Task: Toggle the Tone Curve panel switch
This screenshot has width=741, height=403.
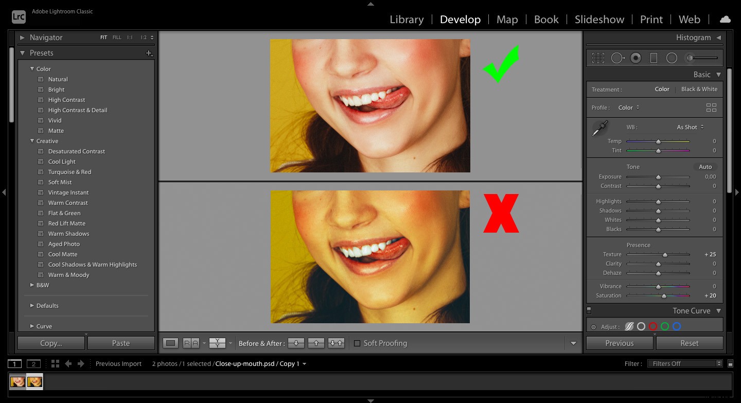Action: [589, 310]
